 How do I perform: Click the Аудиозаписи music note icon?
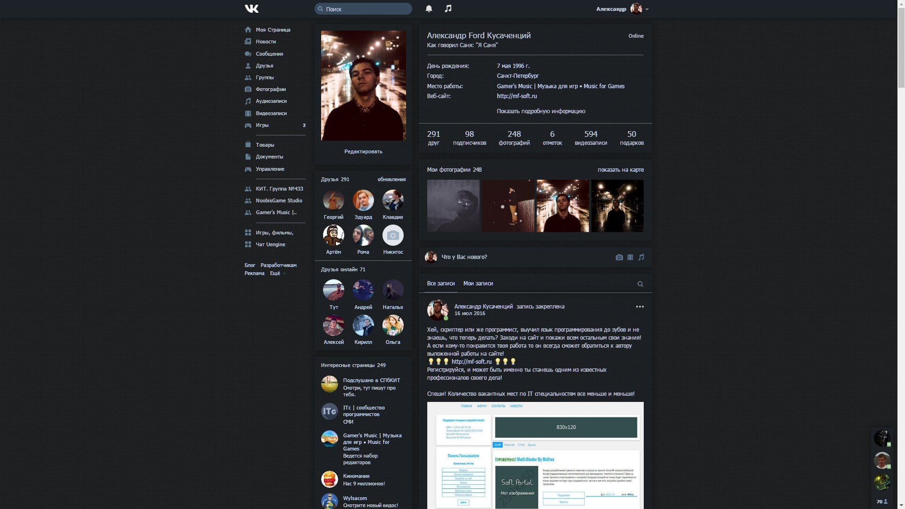(x=248, y=101)
